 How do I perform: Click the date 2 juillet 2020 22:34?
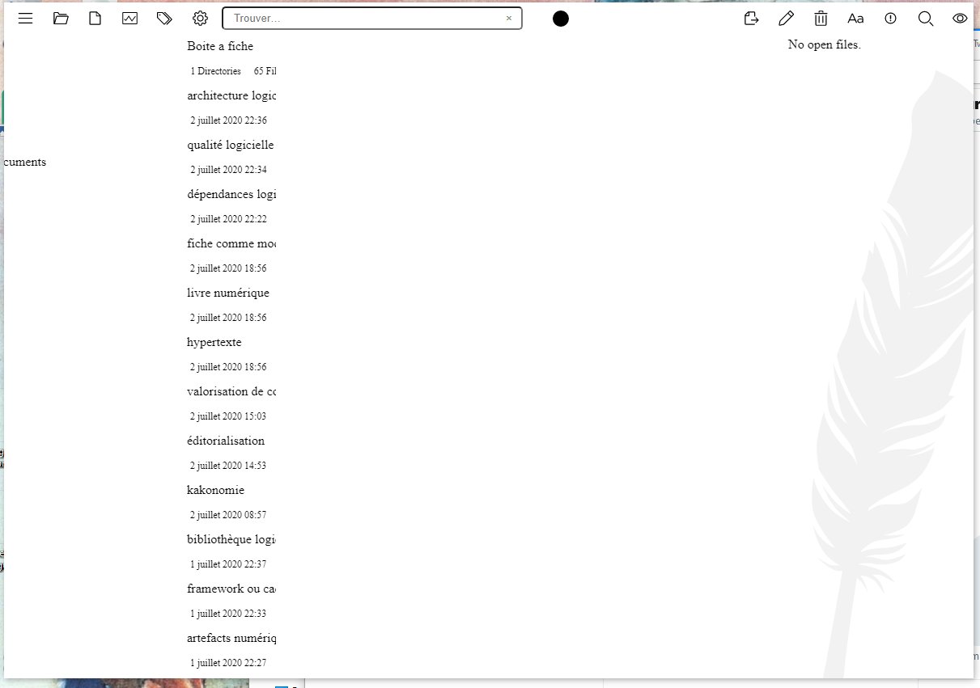point(229,170)
